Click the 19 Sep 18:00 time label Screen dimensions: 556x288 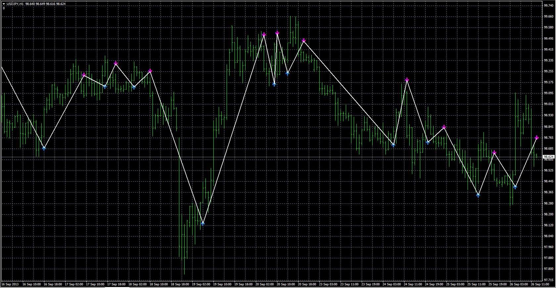coord(243,284)
